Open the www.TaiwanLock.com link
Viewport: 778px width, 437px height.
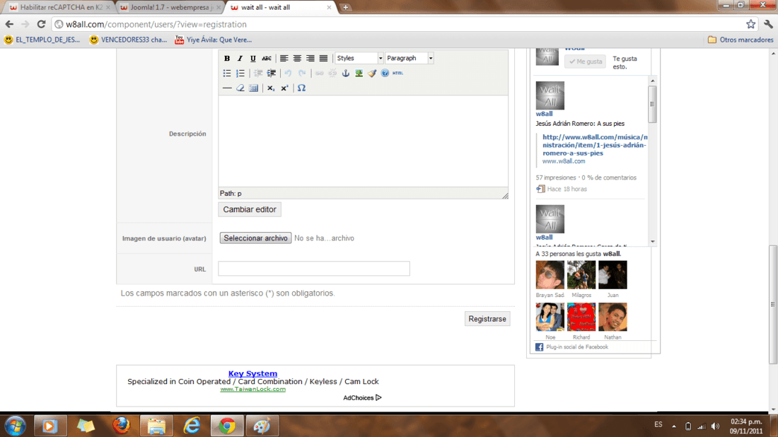click(x=252, y=390)
